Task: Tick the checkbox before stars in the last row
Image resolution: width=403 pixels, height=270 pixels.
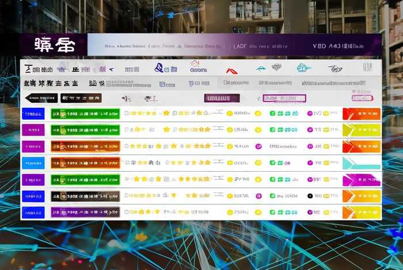Action: click(127, 212)
